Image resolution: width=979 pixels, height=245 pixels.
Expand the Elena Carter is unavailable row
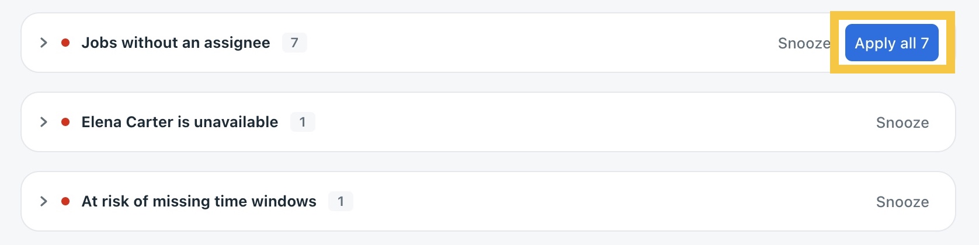[43, 122]
